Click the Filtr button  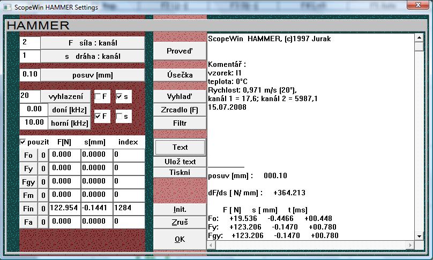coord(180,123)
